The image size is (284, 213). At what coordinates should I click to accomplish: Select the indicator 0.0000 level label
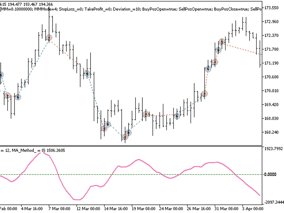(270, 174)
